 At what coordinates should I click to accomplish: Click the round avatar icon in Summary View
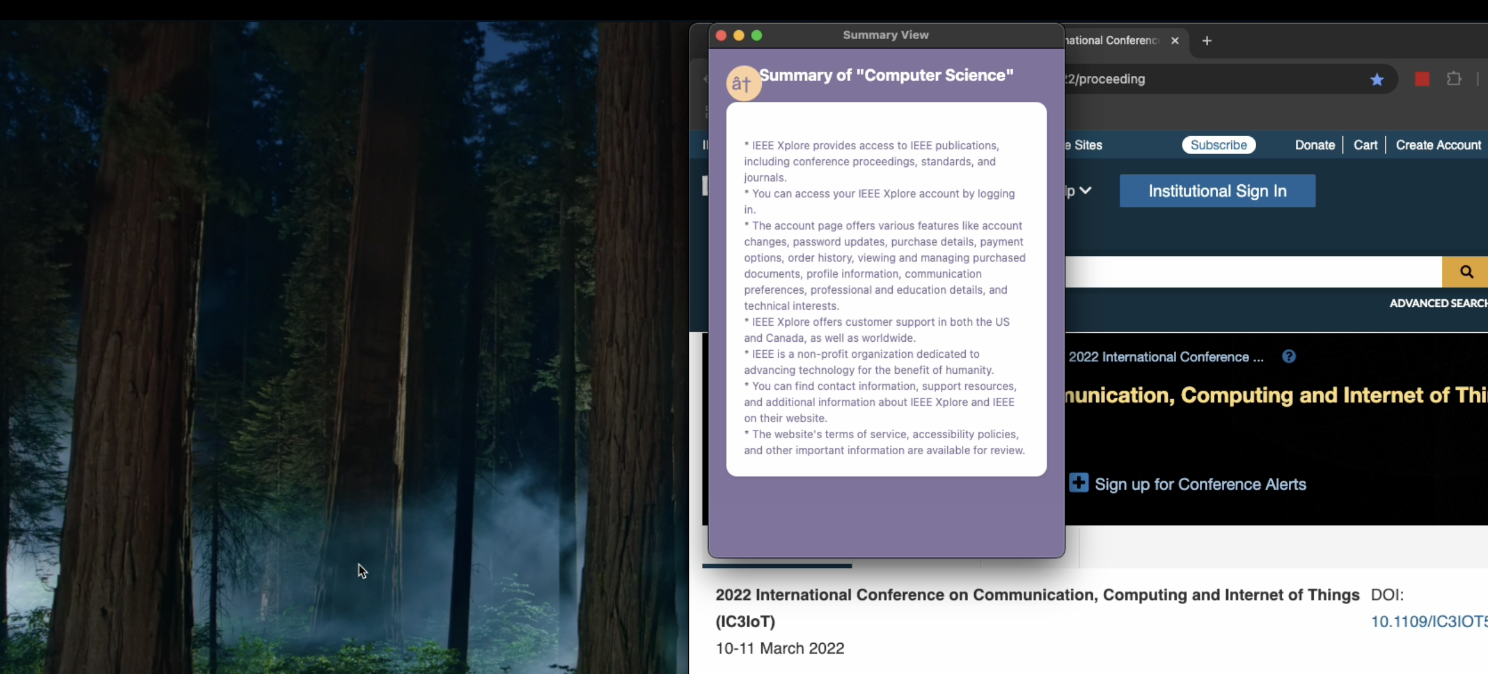click(x=743, y=84)
